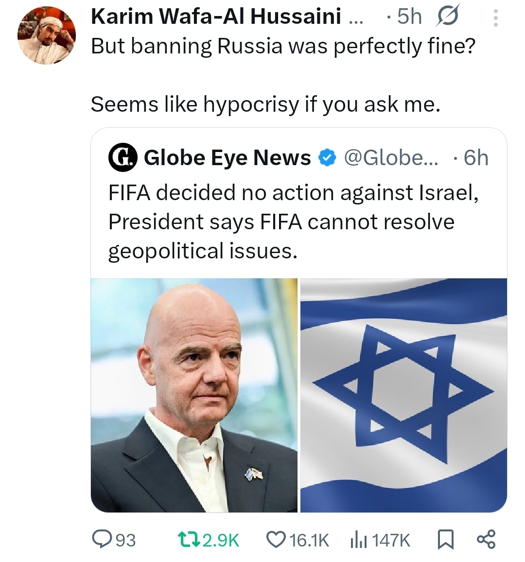
Task: Open Karim's profile avatar picture
Action: click(47, 35)
